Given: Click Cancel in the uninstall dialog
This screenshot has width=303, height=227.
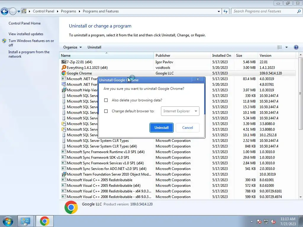Looking at the screenshot, I should pos(187,128).
